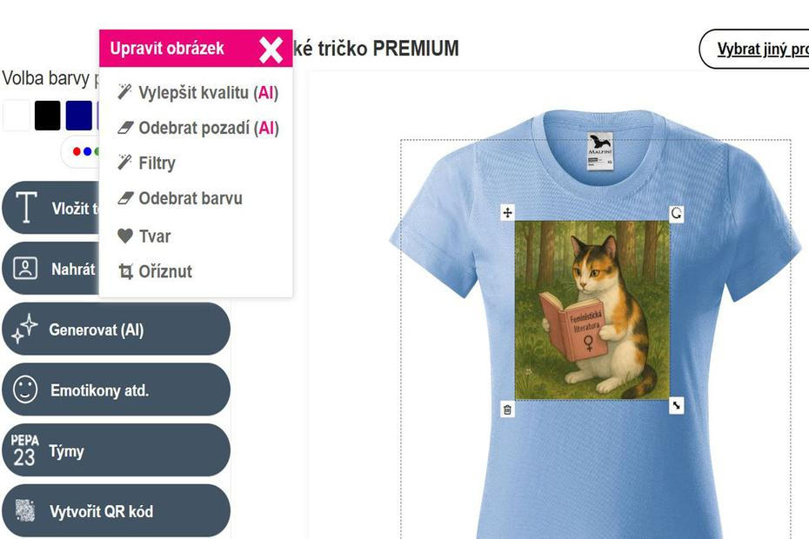Select the Oříznut crop tool

[155, 271]
